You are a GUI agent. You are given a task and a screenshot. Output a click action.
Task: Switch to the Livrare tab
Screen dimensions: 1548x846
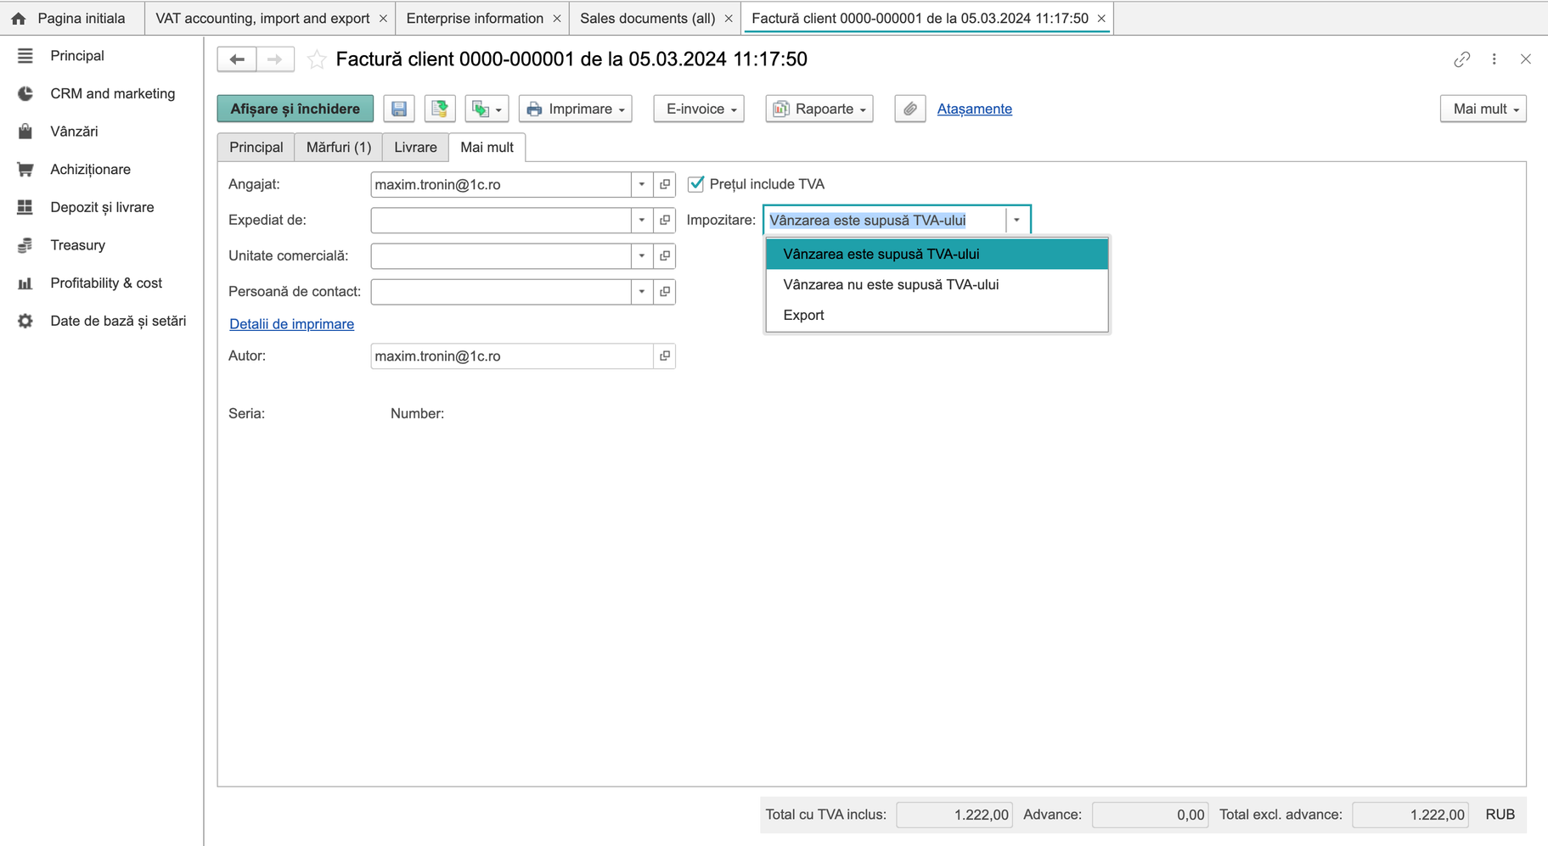(415, 147)
